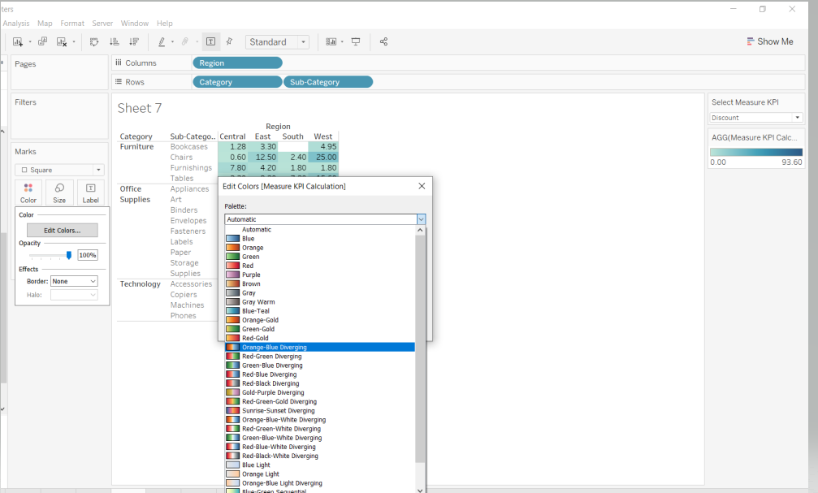Viewport: 818px width, 493px height.
Task: Select the Blue-Teal palette option
Action: pos(320,311)
